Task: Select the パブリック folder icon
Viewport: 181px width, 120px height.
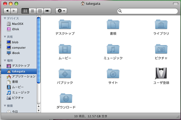Action: click(65, 74)
